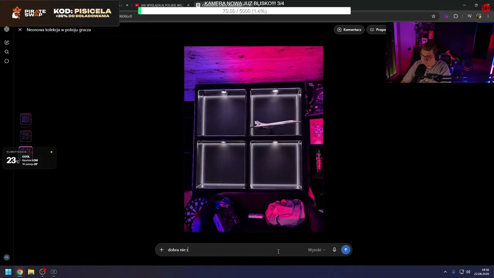Click the Propo button beside Komentarz
The height and width of the screenshot is (278, 494).
[377, 30]
